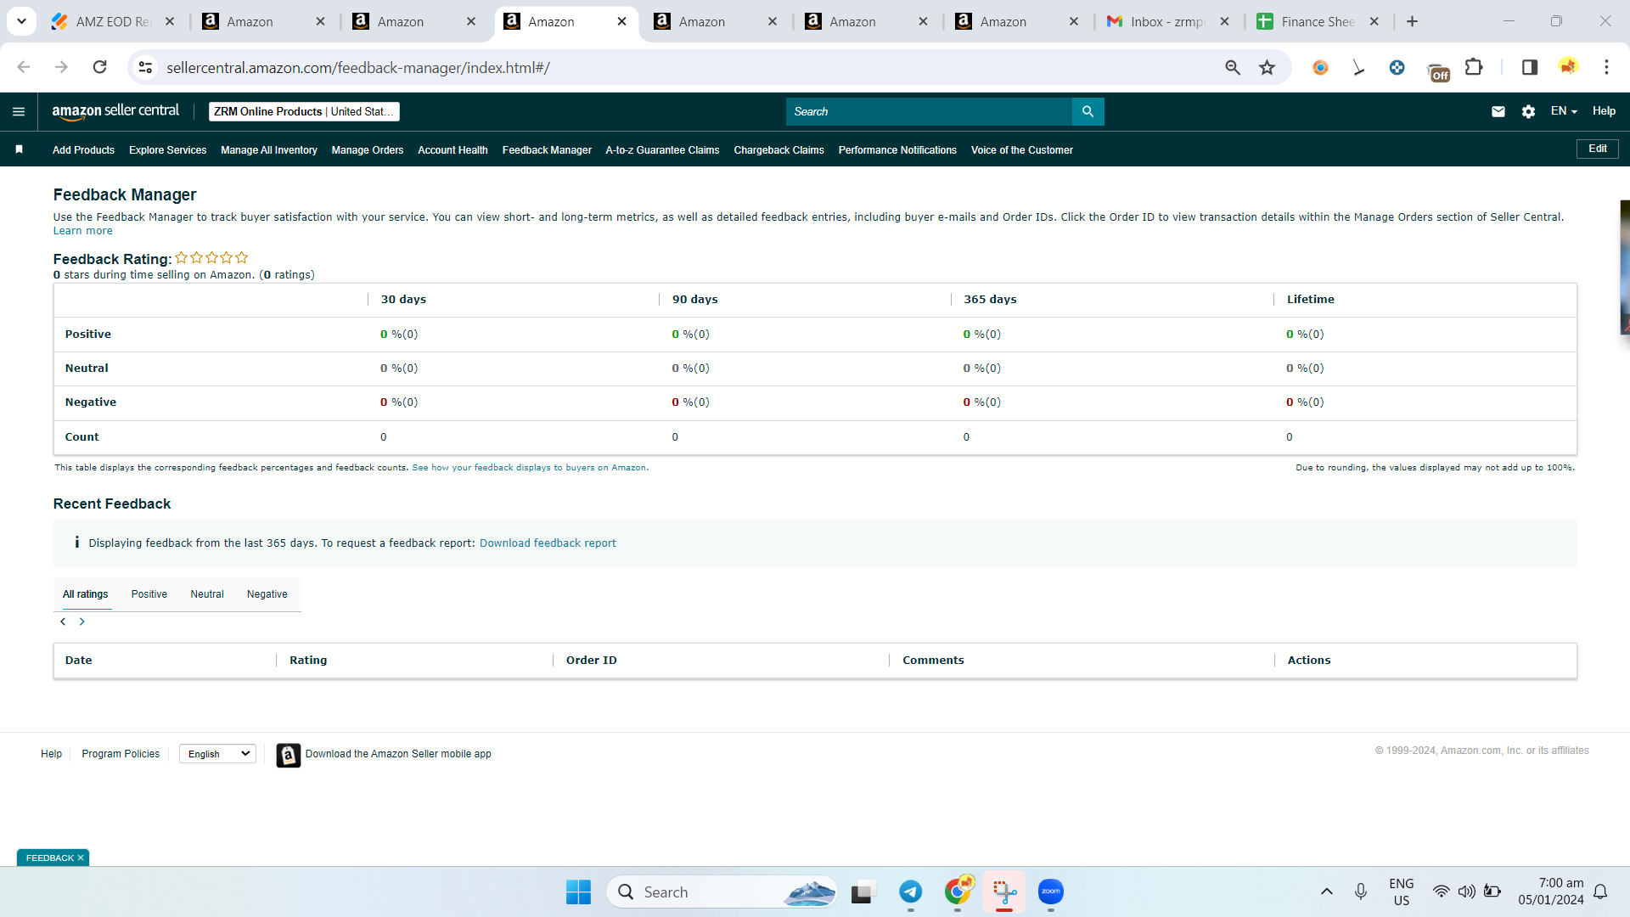1630x917 pixels.
Task: Click the FEEDBACK button at bottom left
Action: (49, 858)
